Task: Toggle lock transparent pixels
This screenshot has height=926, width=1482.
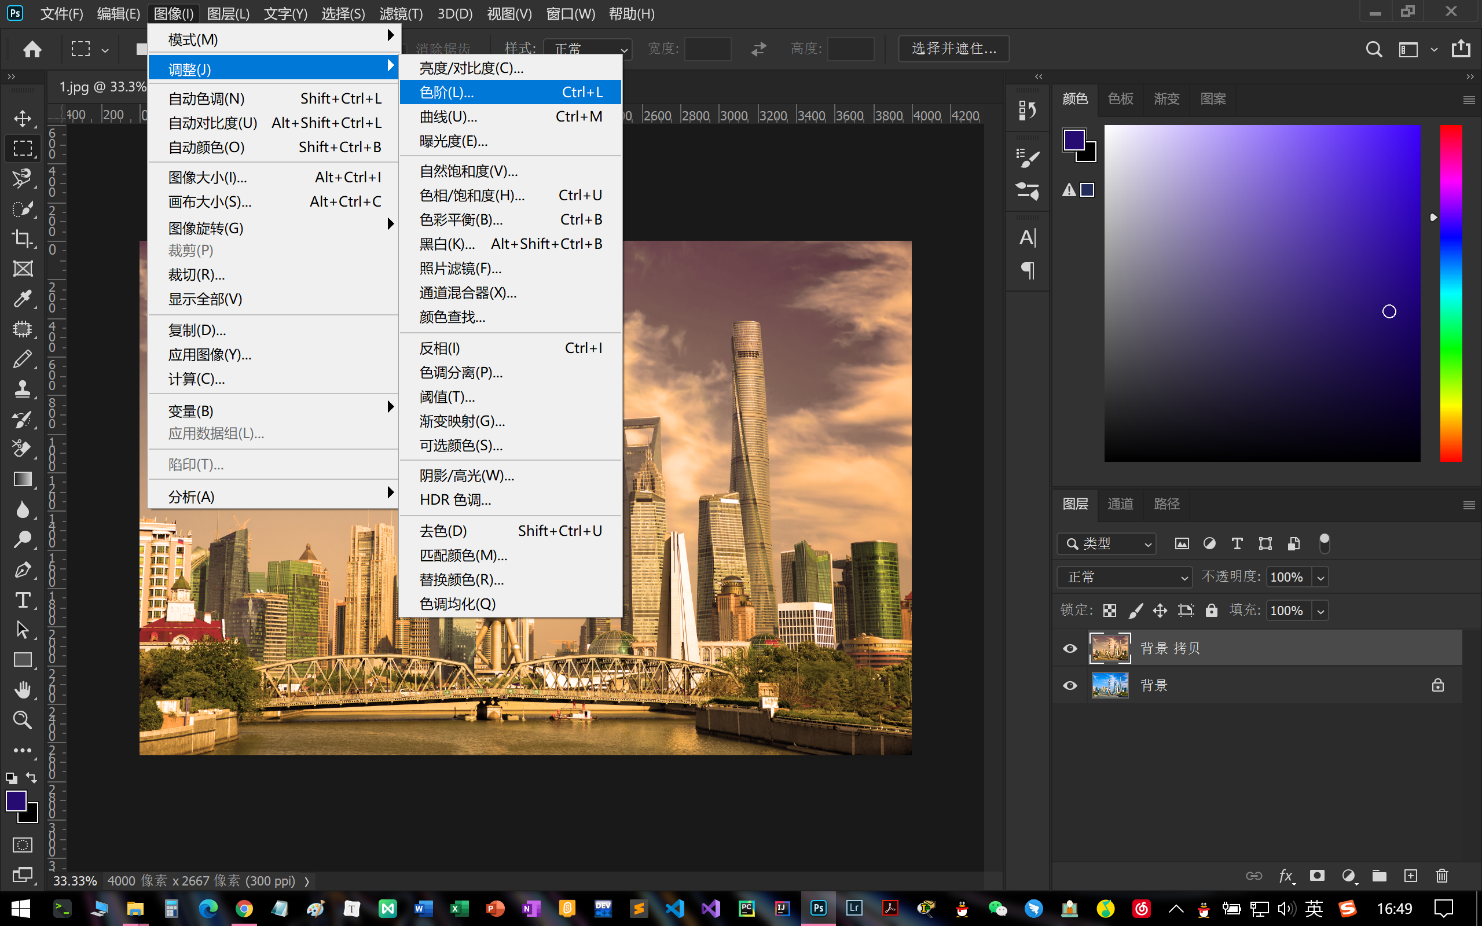Action: pyautogui.click(x=1110, y=610)
